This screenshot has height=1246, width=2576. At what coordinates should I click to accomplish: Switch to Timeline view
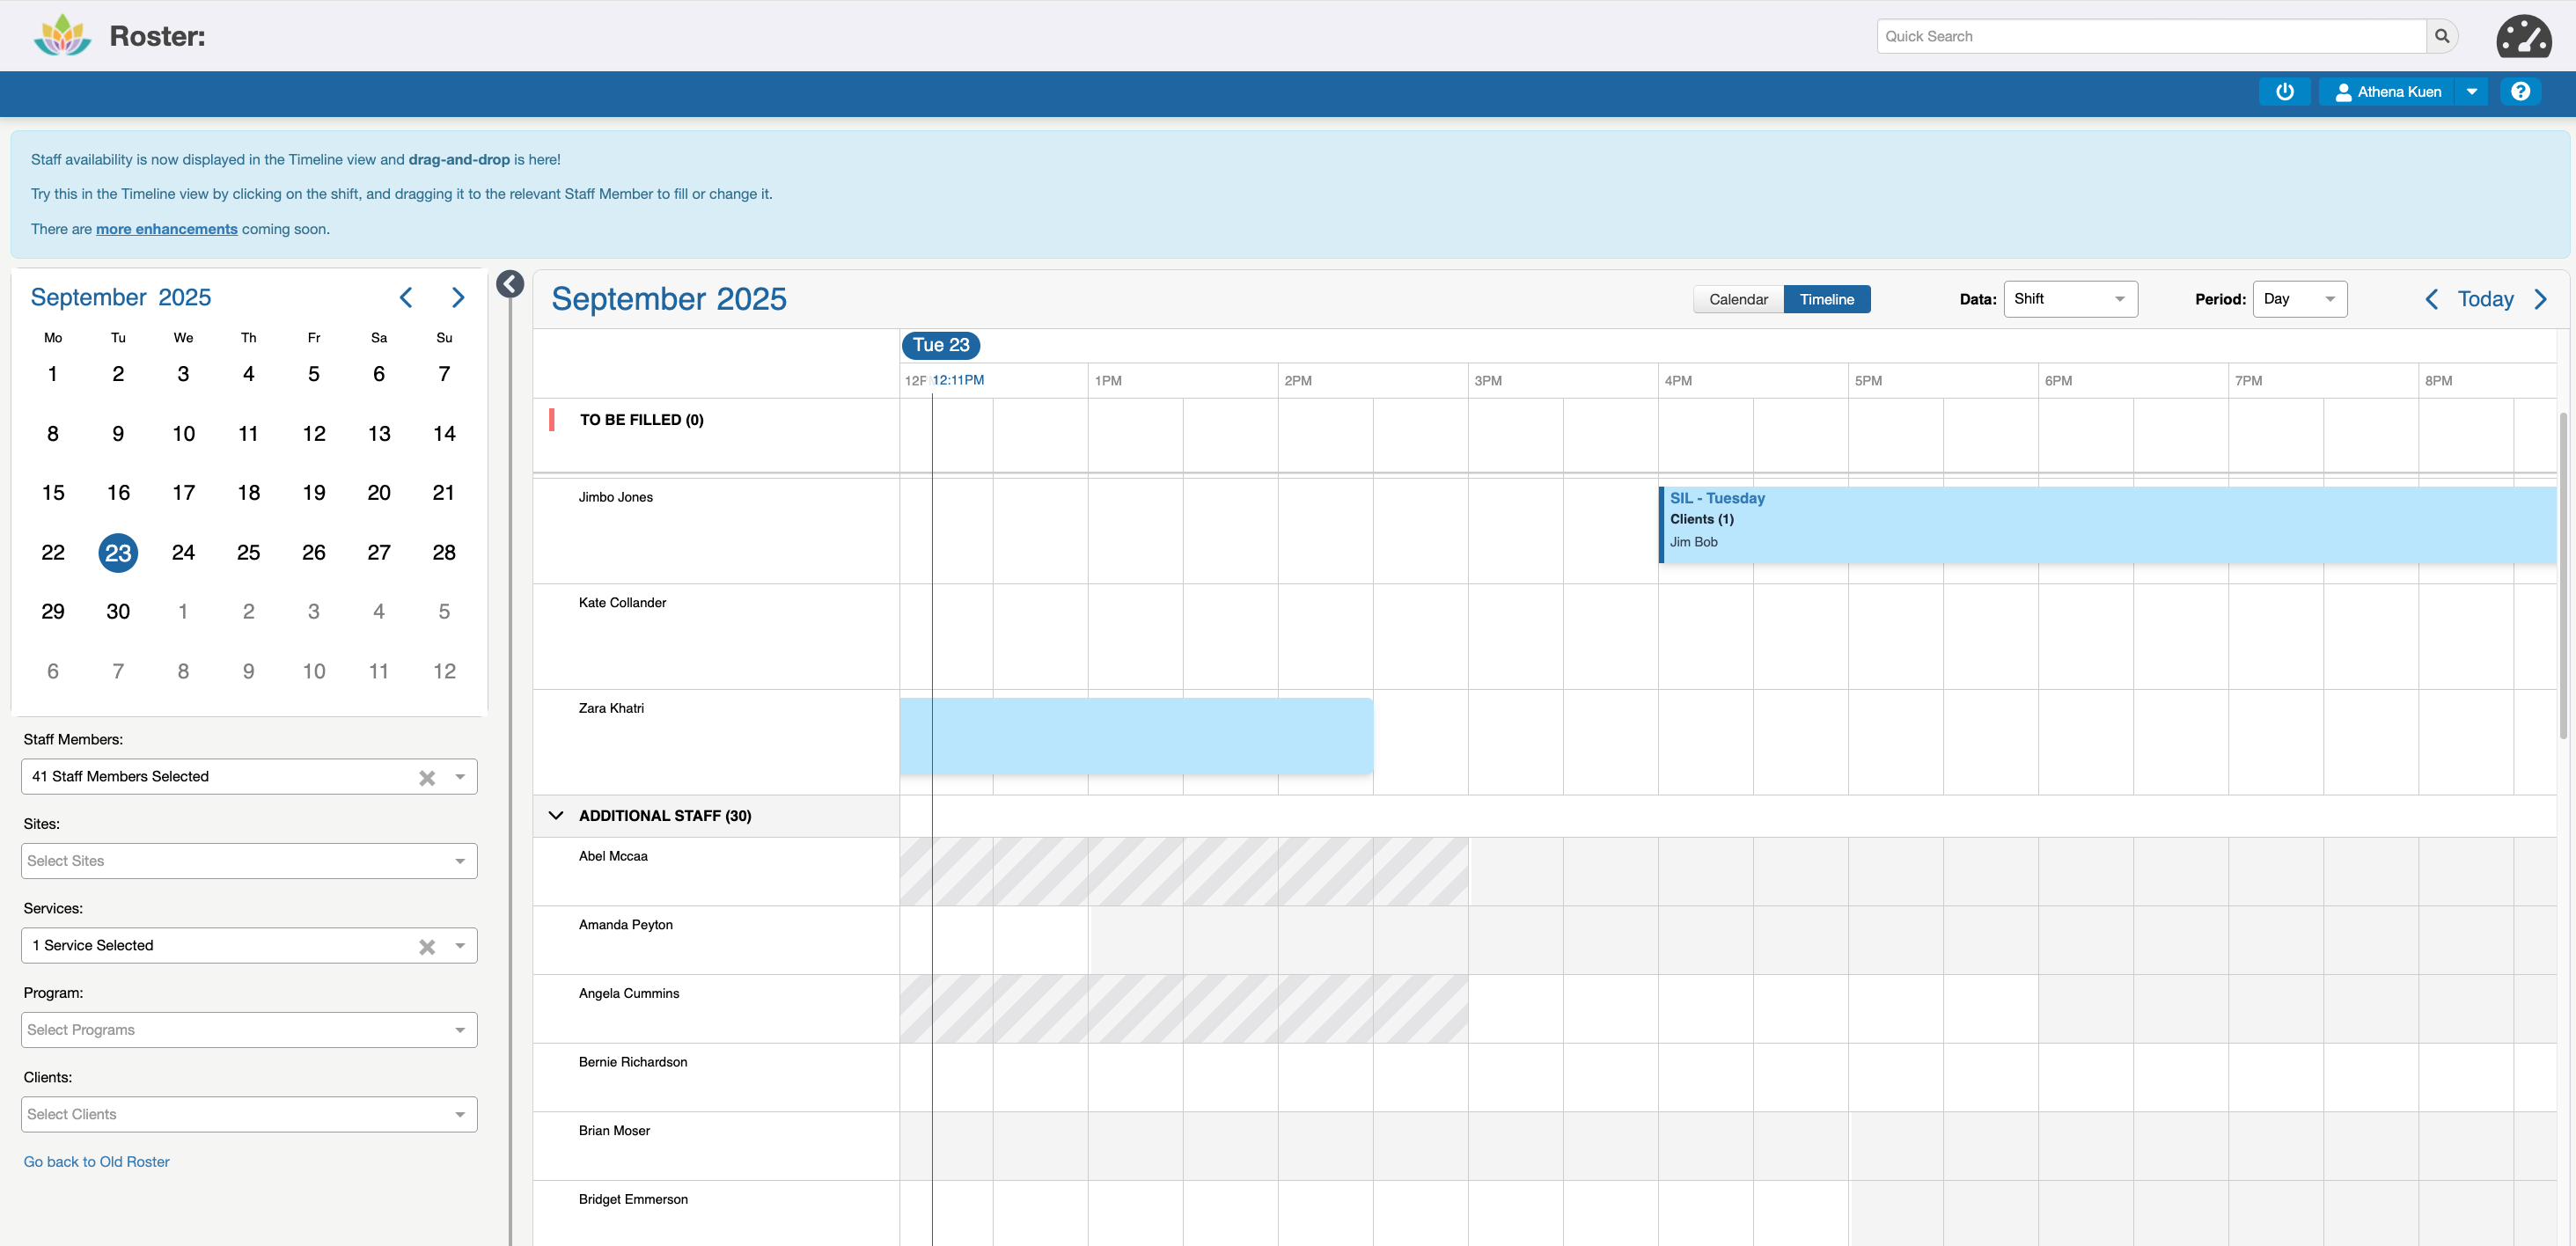[1826, 299]
